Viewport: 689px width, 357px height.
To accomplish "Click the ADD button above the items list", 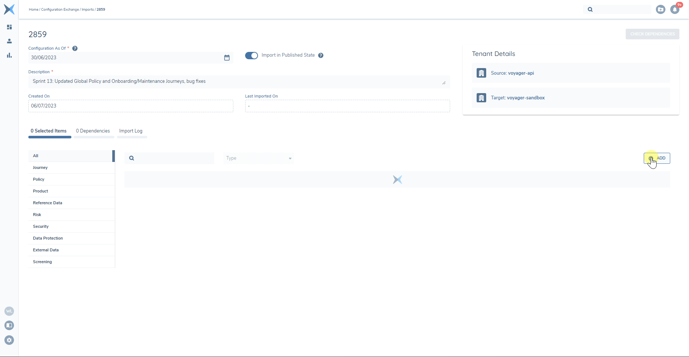I will point(657,158).
